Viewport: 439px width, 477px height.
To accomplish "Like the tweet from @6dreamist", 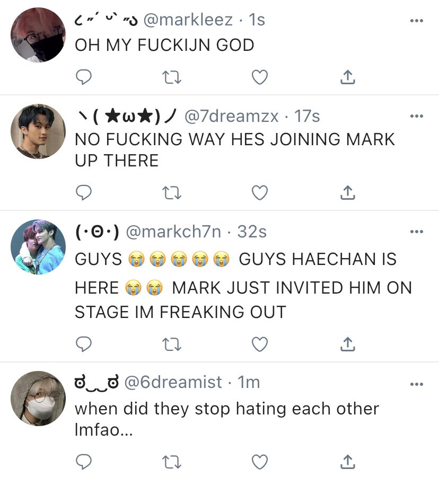I will pyautogui.click(x=260, y=462).
